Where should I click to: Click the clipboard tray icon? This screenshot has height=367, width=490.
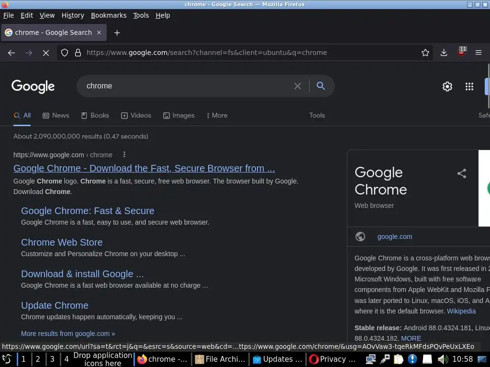[x=399, y=359]
